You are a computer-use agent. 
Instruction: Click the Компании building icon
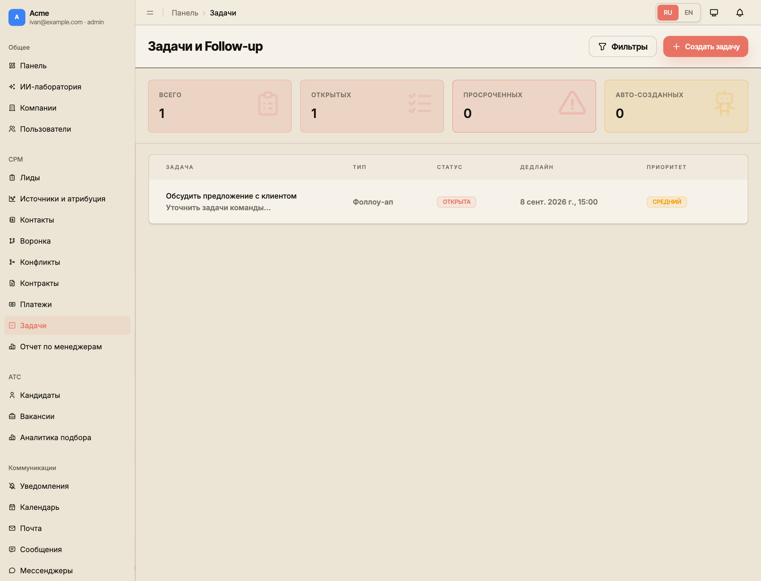click(12, 108)
